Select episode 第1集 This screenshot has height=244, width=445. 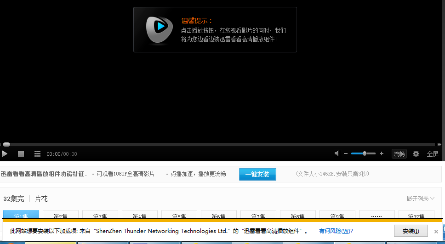coord(21,215)
